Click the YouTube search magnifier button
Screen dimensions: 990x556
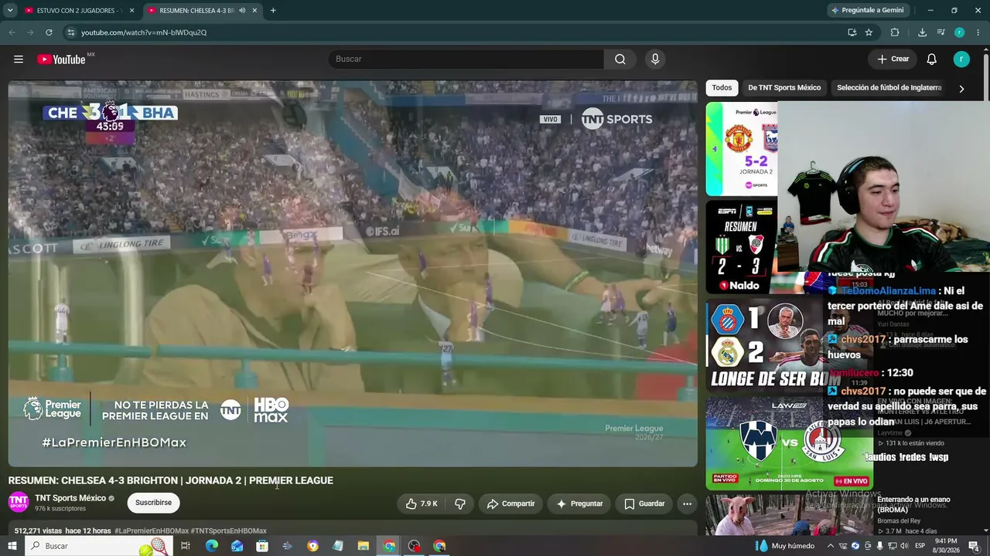pyautogui.click(x=620, y=59)
